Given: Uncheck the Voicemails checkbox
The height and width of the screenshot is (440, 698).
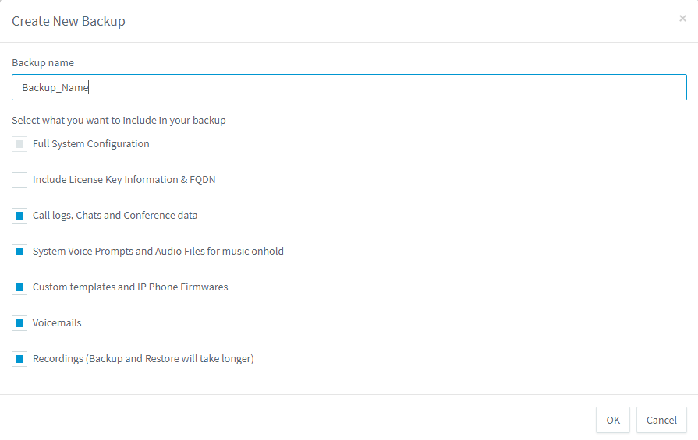Looking at the screenshot, I should point(19,323).
